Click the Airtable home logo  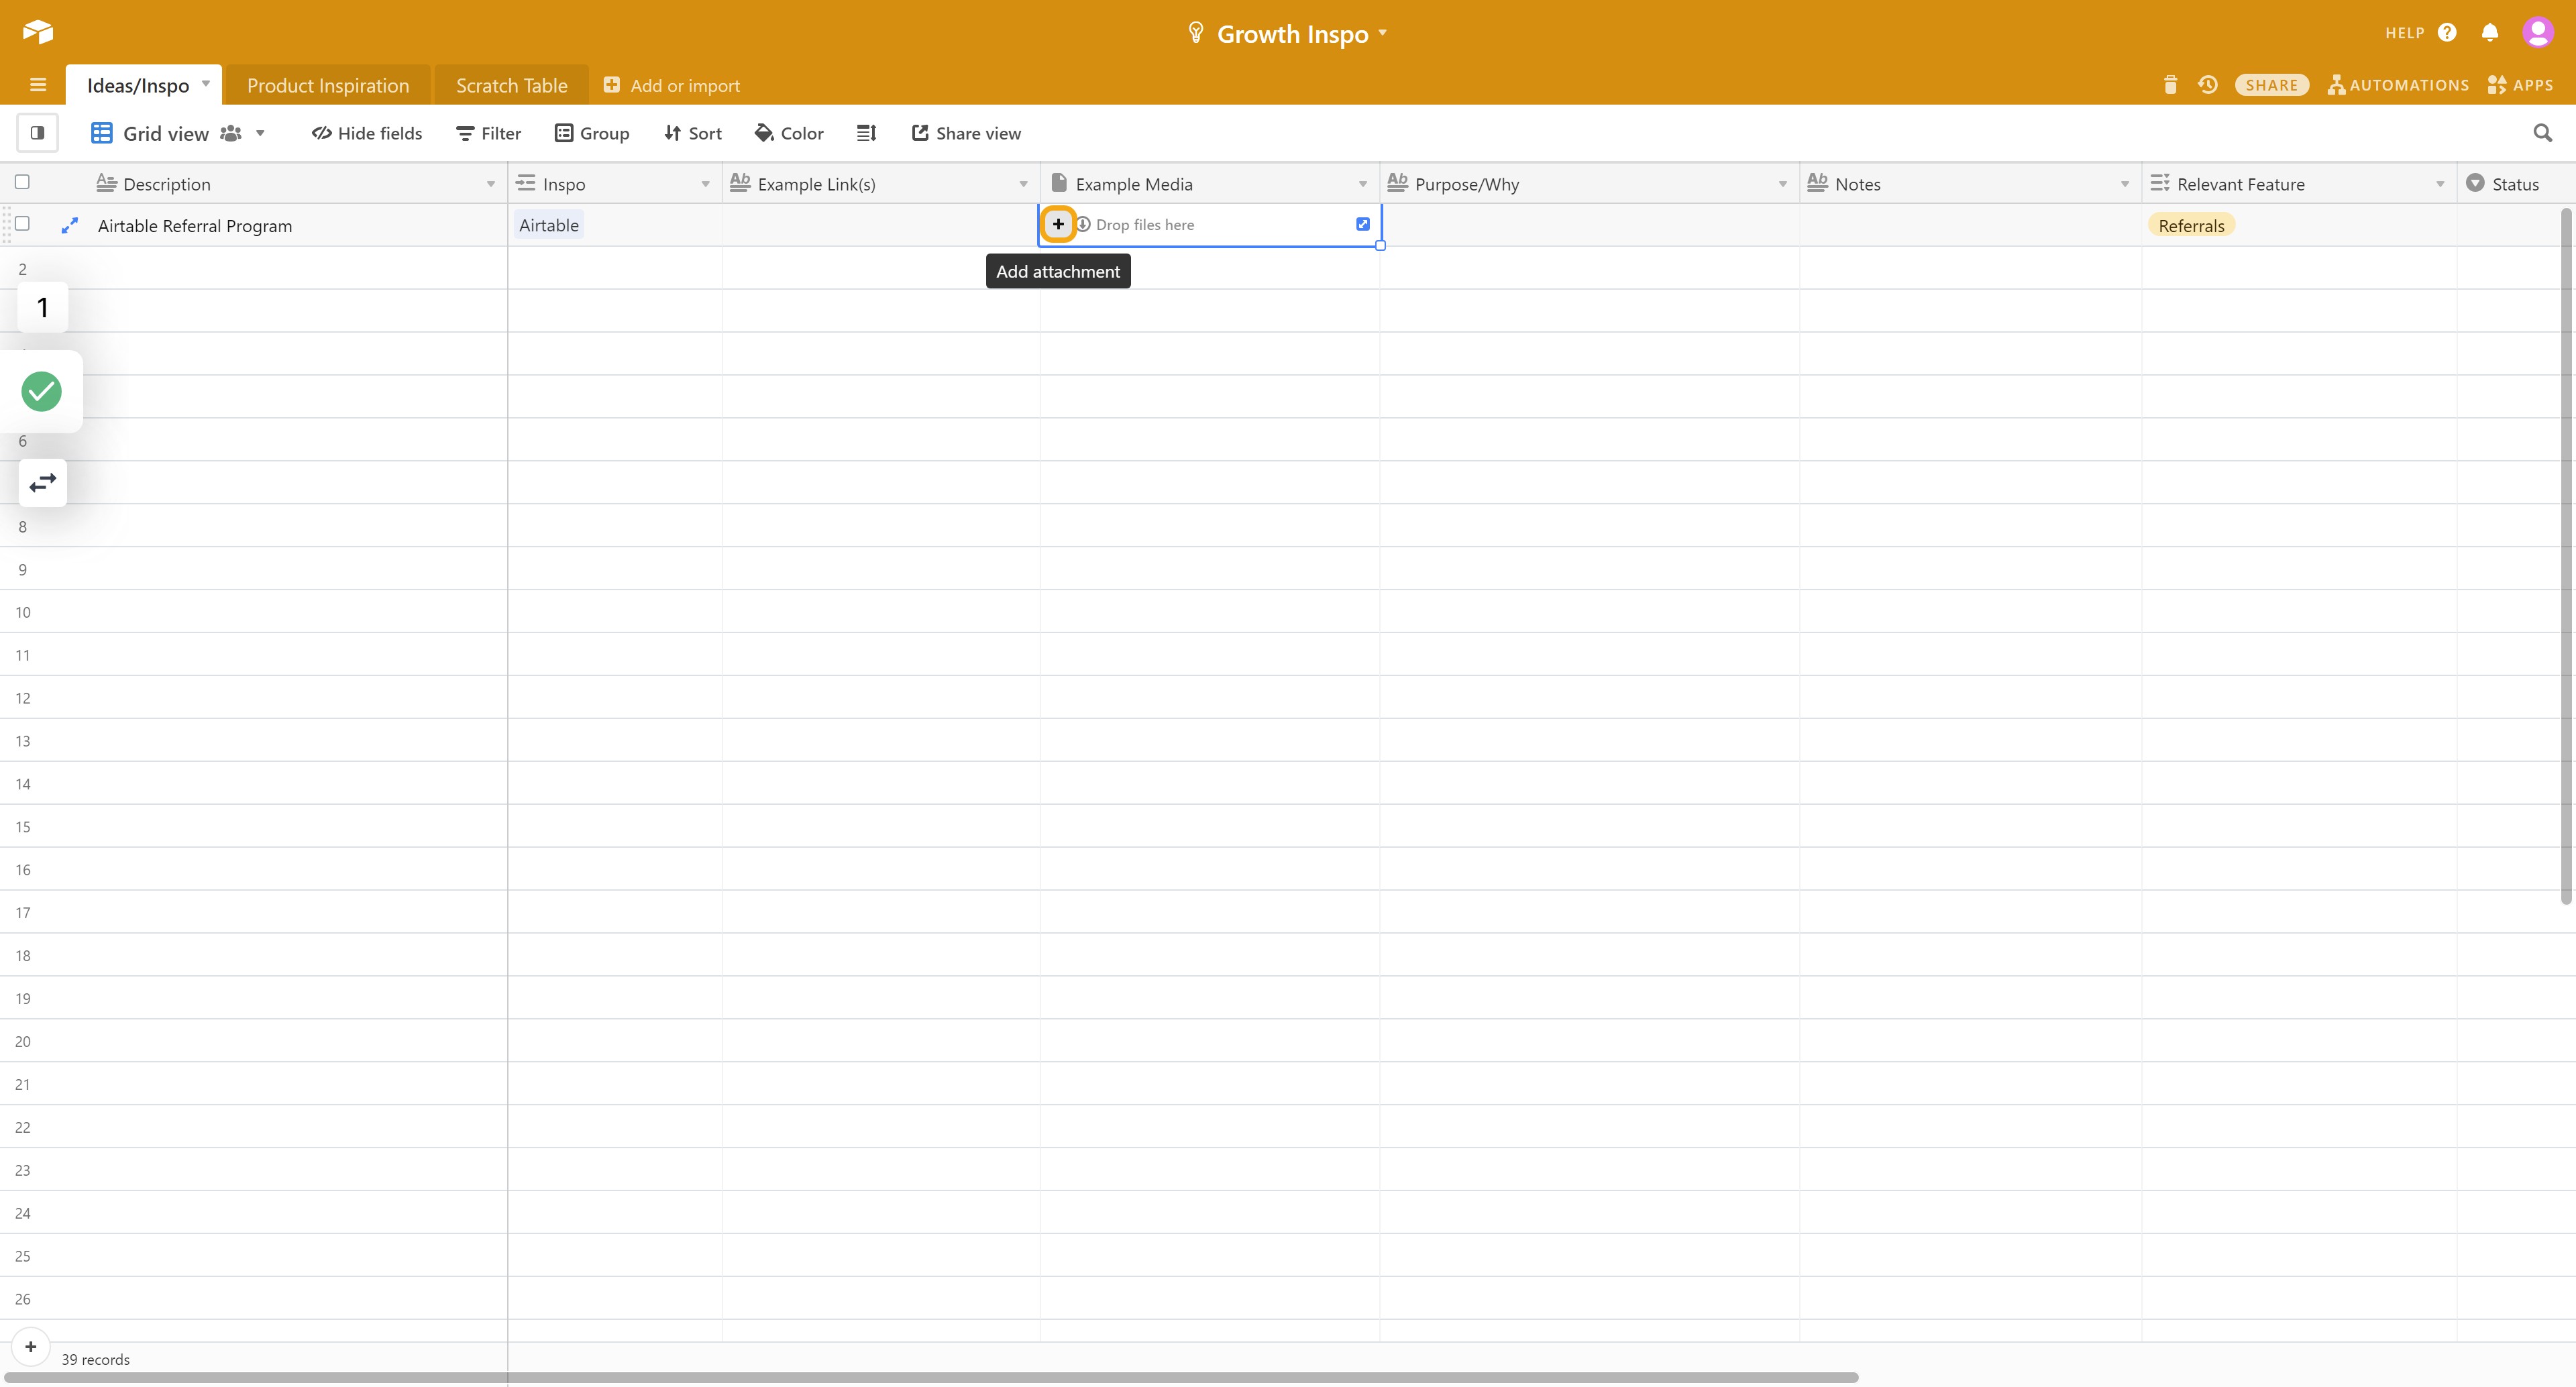tap(38, 32)
